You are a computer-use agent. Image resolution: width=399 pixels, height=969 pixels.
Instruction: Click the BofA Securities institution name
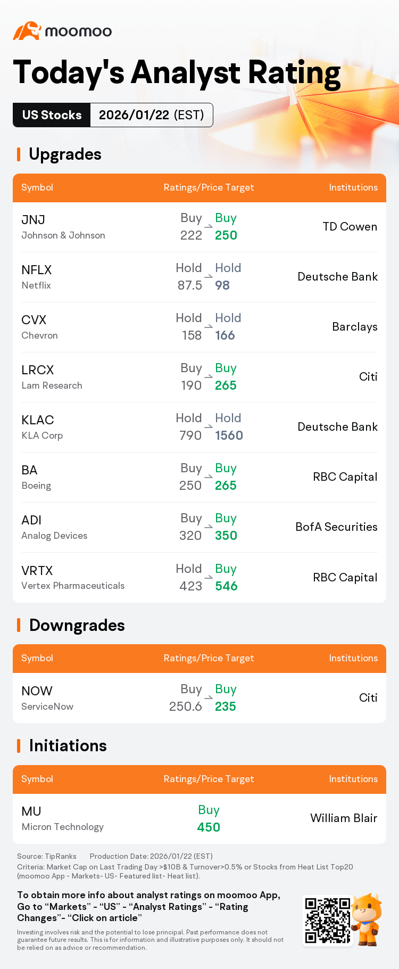[336, 527]
